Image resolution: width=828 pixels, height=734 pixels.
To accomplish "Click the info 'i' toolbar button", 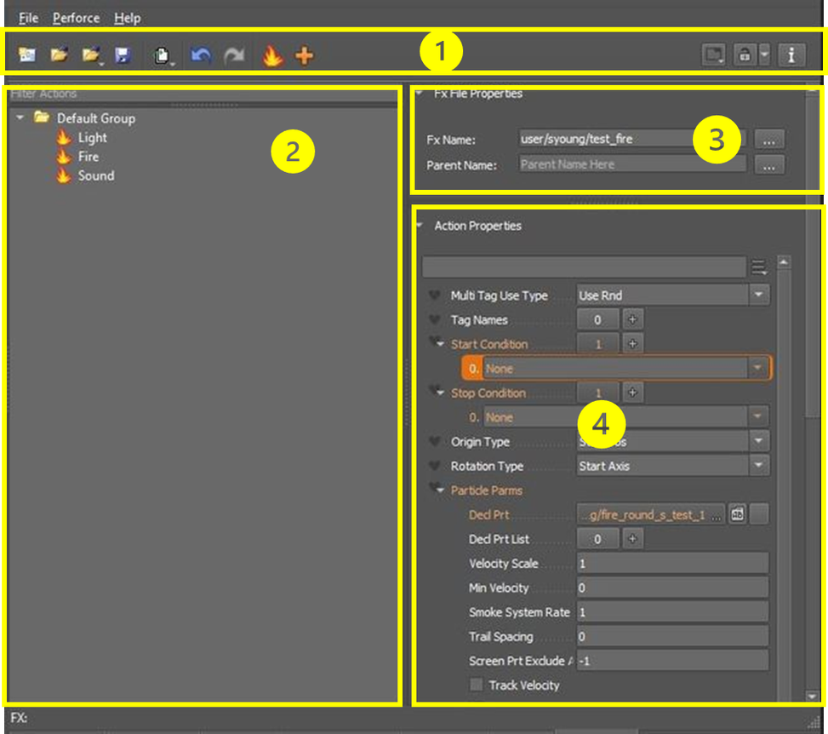I will pyautogui.click(x=791, y=54).
